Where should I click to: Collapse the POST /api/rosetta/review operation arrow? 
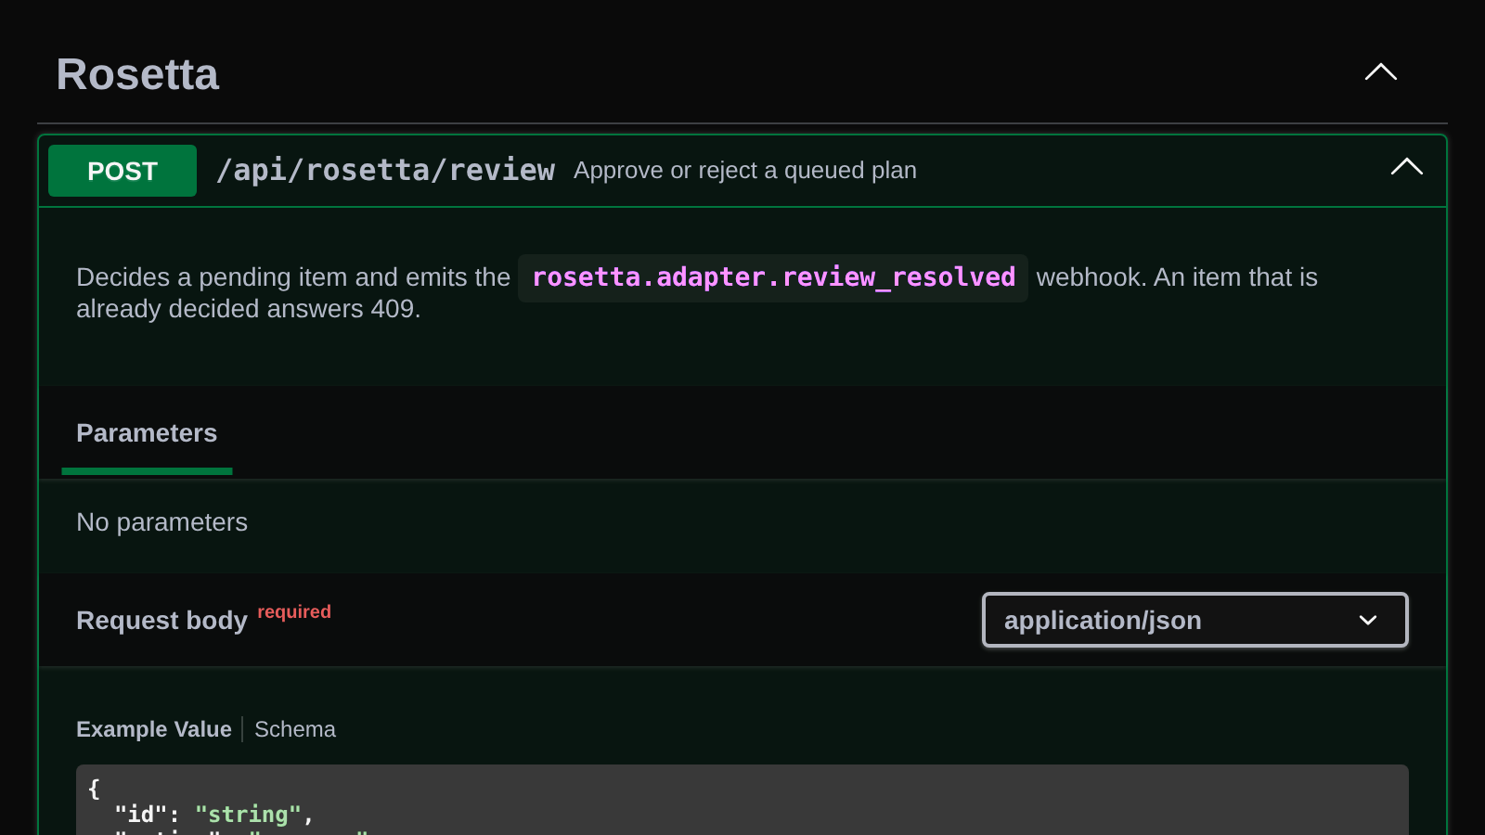coord(1407,167)
